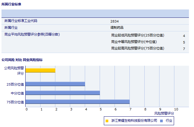The image size is (194, 127).
Task: Click the yellow company risk score bar
Action: pyautogui.click(x=40, y=70)
